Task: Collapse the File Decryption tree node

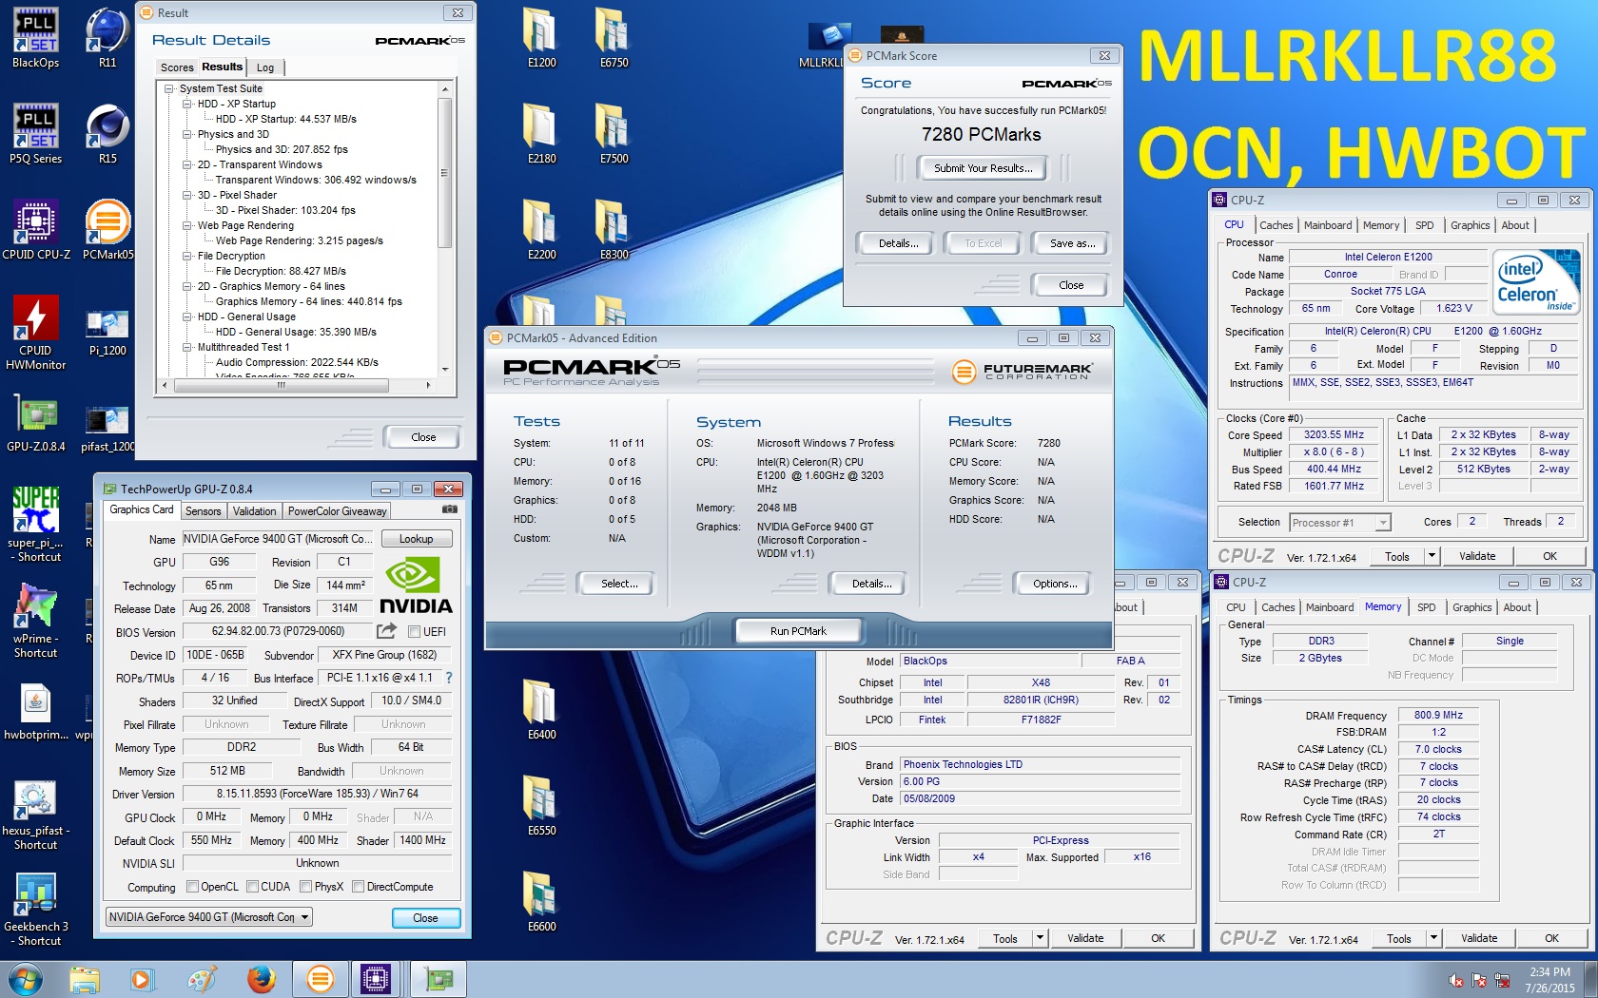Action: point(187,256)
